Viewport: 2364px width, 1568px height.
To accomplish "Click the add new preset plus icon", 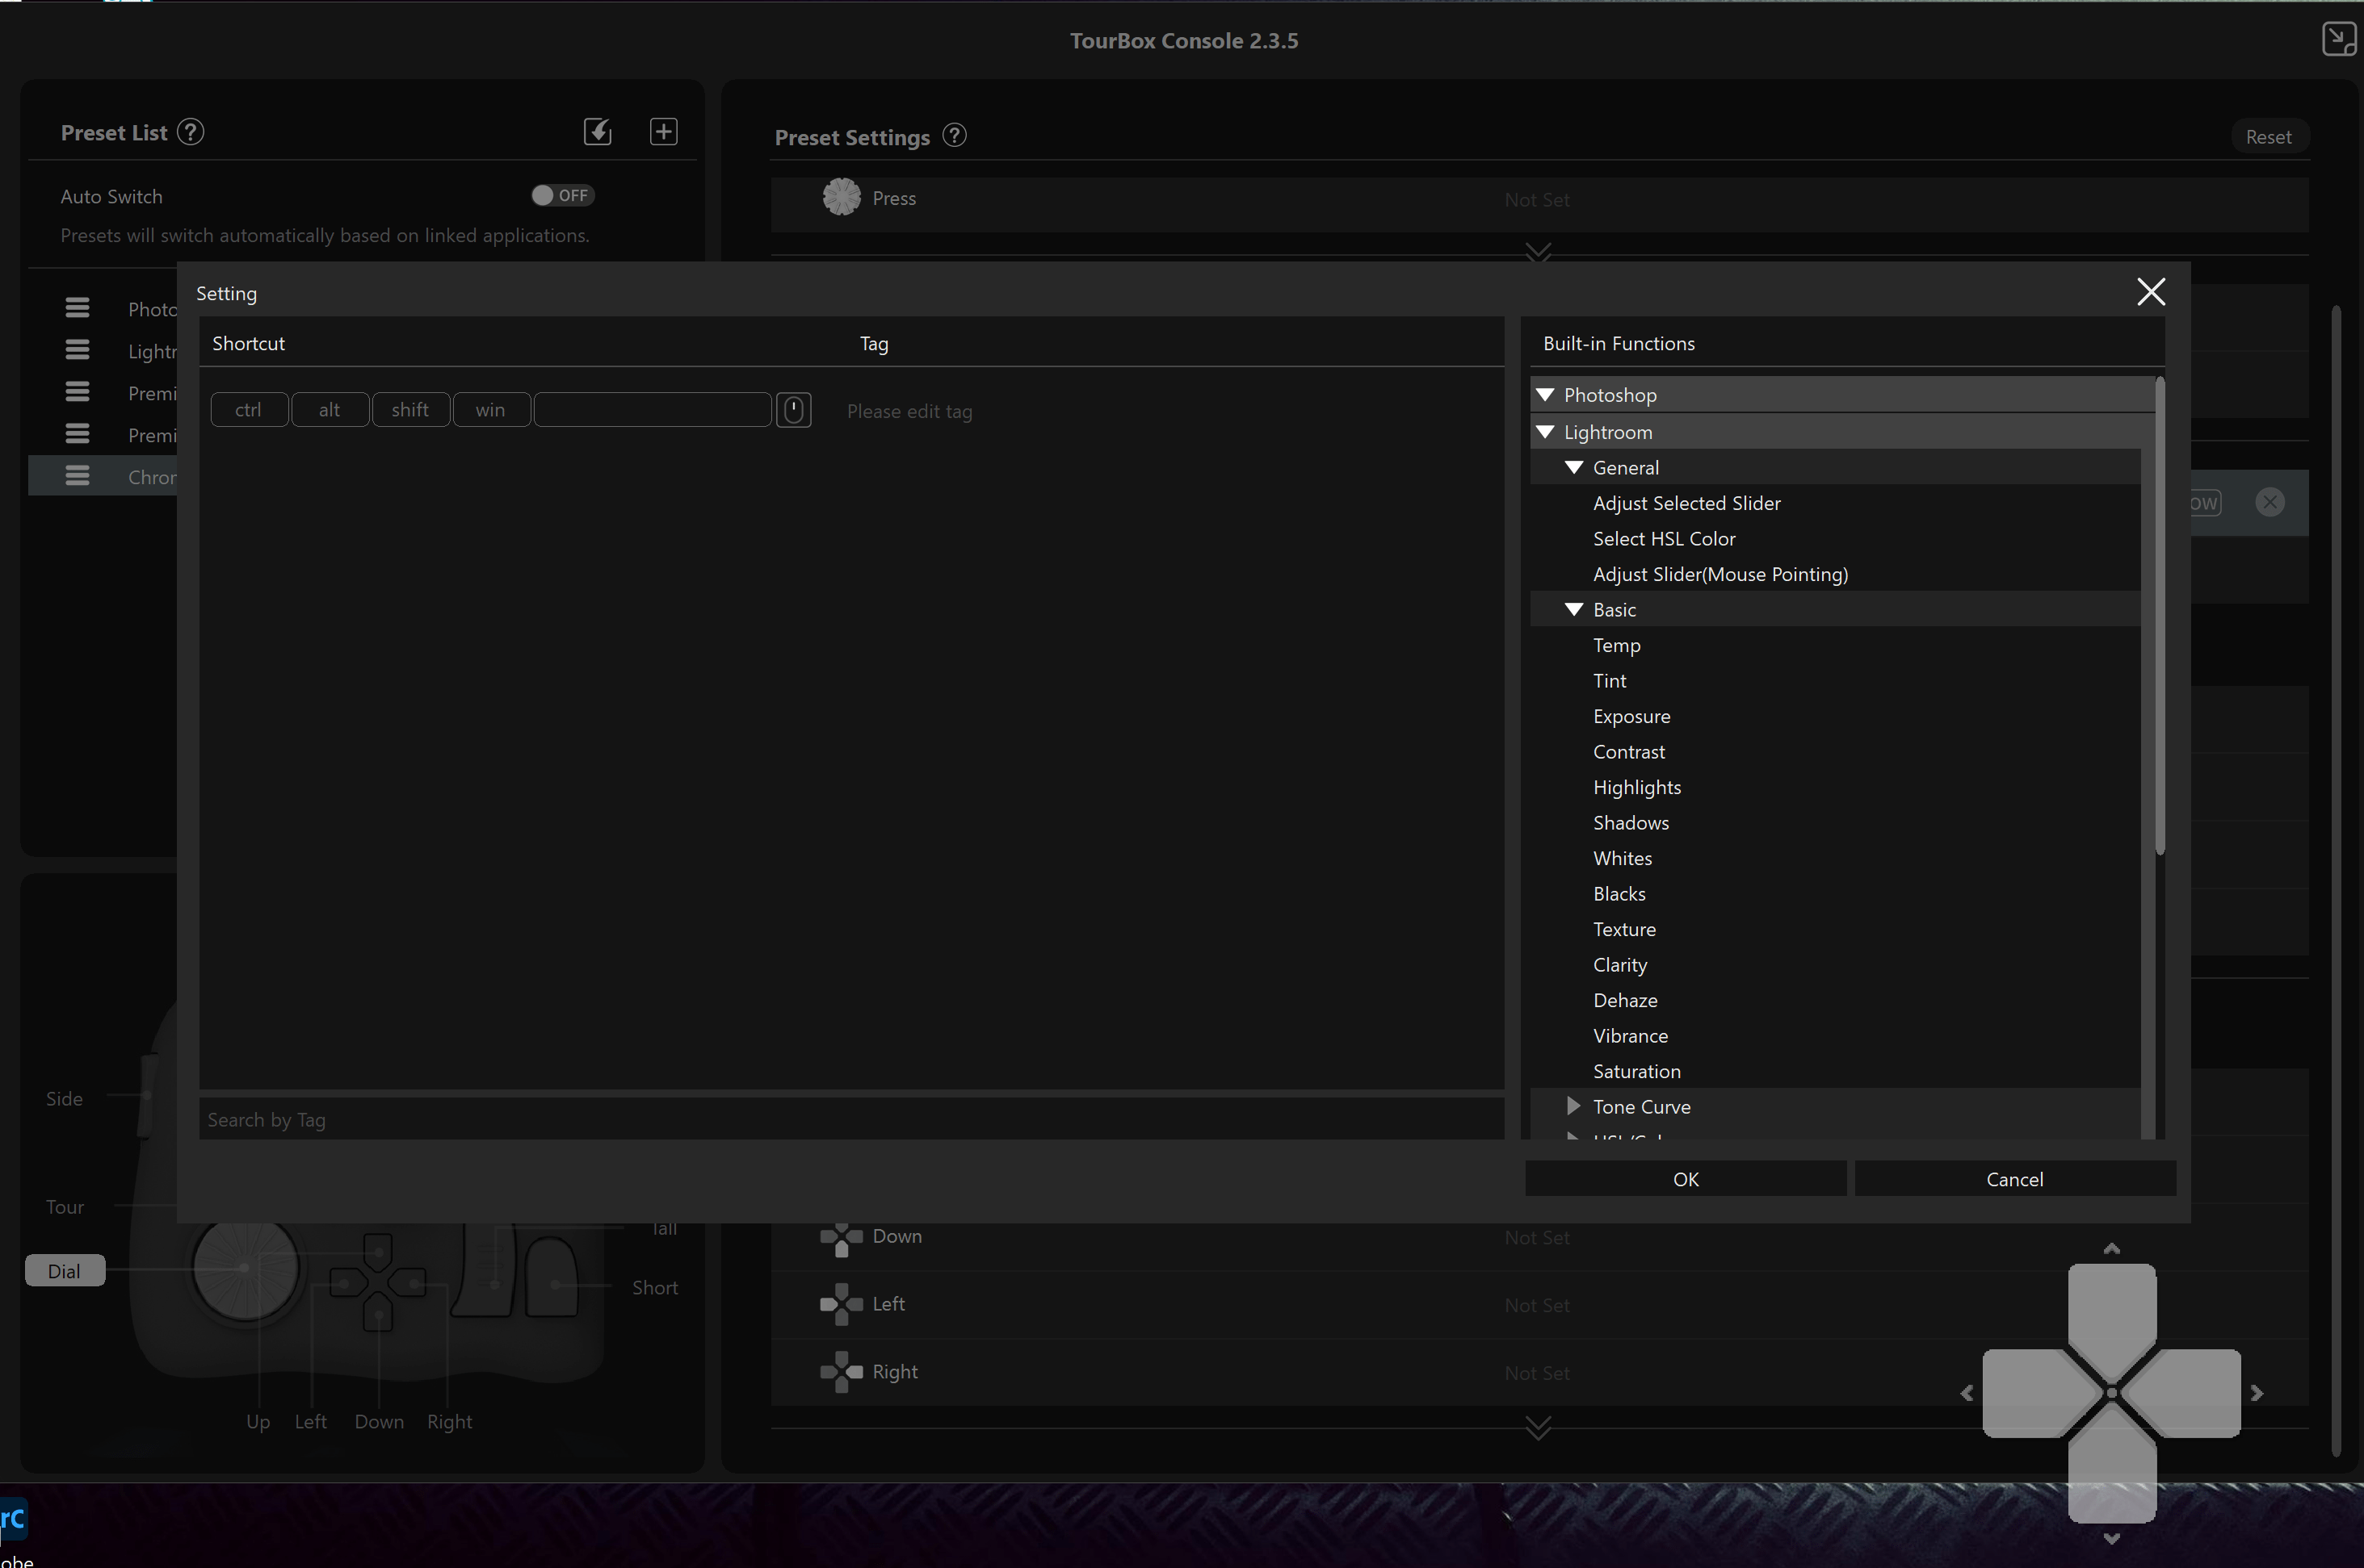I will click(x=664, y=131).
